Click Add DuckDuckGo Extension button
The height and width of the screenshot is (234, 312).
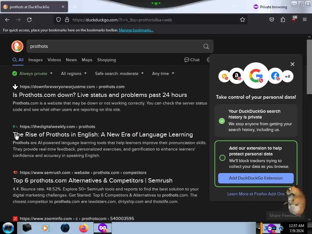[x=256, y=178]
